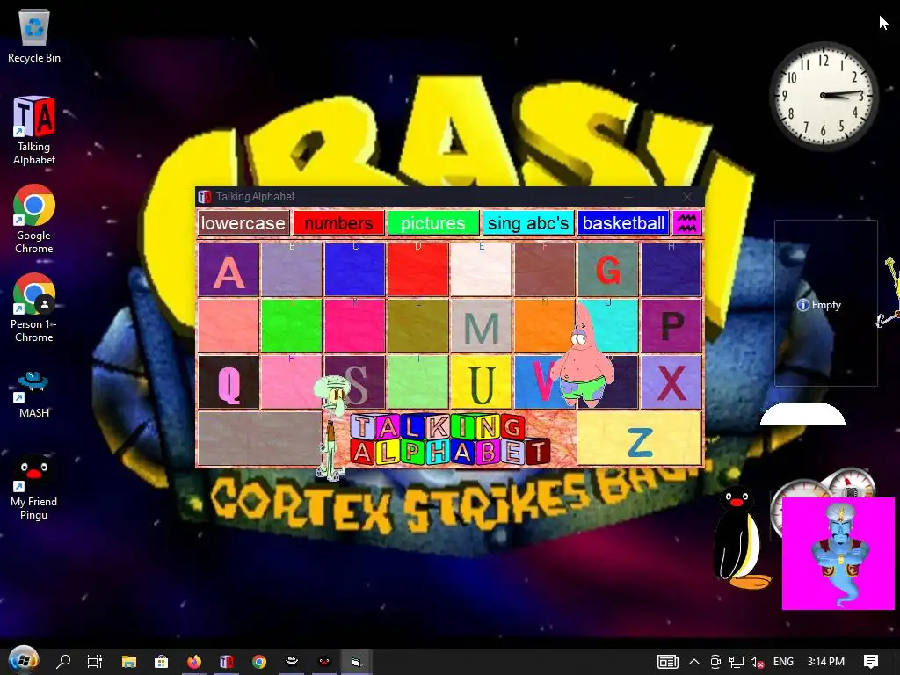Image resolution: width=900 pixels, height=675 pixels.
Task: Open the notification center icon
Action: pyautogui.click(x=871, y=662)
